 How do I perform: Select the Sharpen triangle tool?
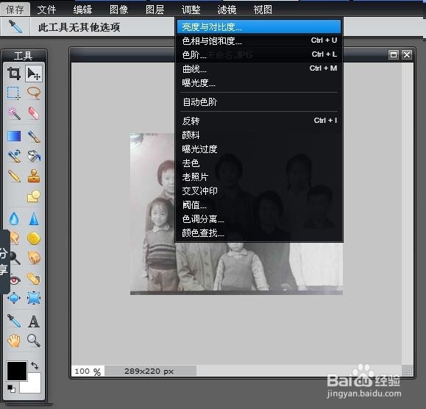pos(34,218)
